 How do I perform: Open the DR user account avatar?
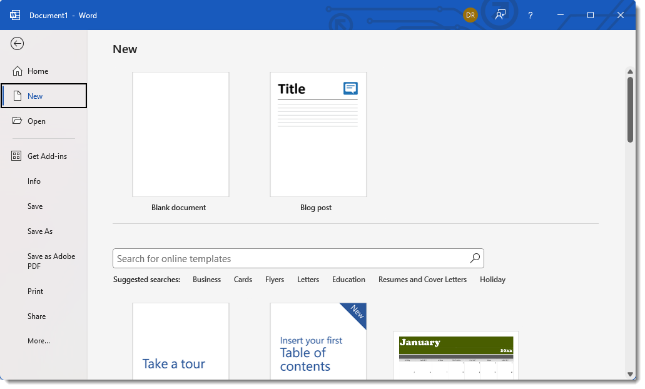(470, 15)
